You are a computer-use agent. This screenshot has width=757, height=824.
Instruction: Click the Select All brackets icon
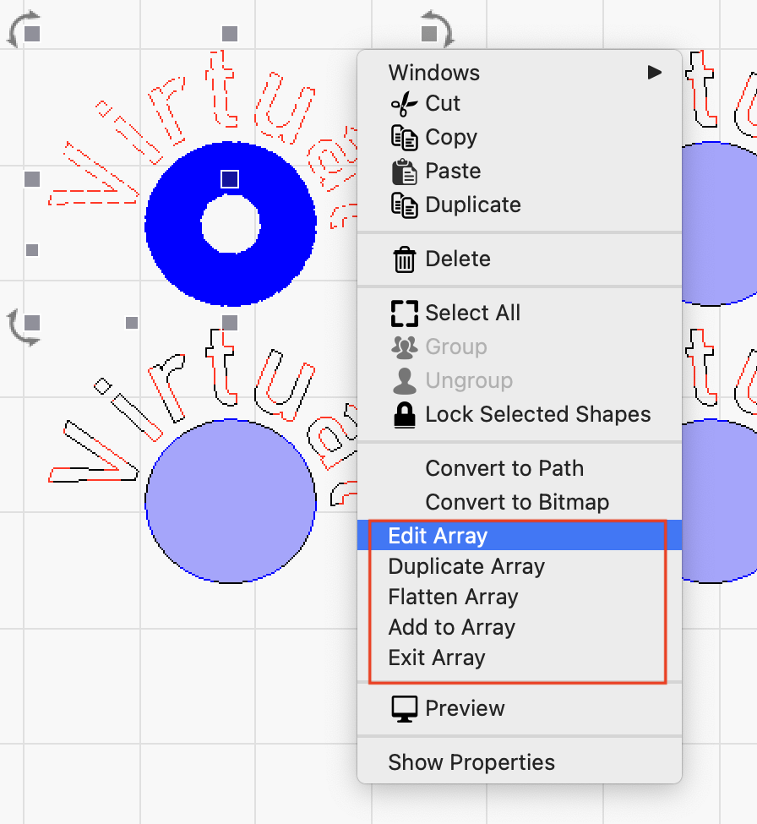point(405,313)
